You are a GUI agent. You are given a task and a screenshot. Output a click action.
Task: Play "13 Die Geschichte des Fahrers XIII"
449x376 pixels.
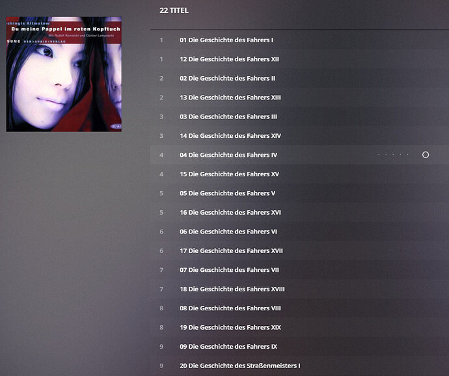pos(230,98)
